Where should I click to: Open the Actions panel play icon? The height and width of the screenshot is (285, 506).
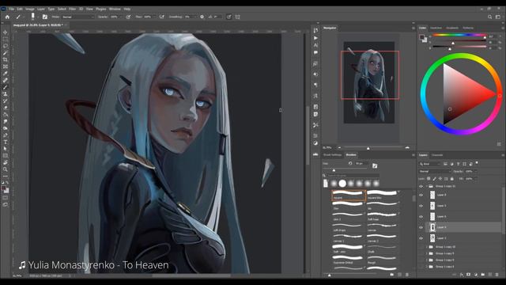(315, 38)
